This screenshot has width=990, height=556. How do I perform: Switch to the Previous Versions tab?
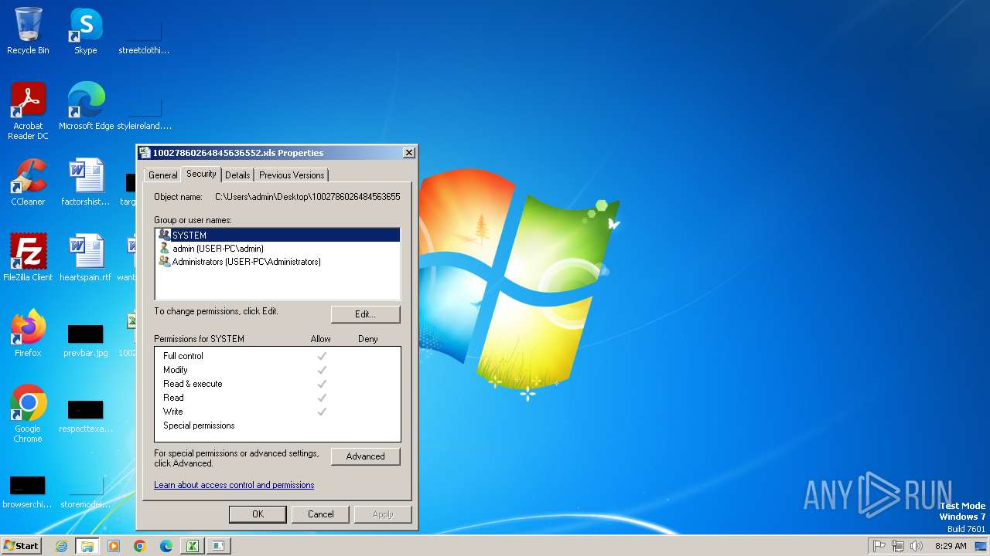point(292,175)
